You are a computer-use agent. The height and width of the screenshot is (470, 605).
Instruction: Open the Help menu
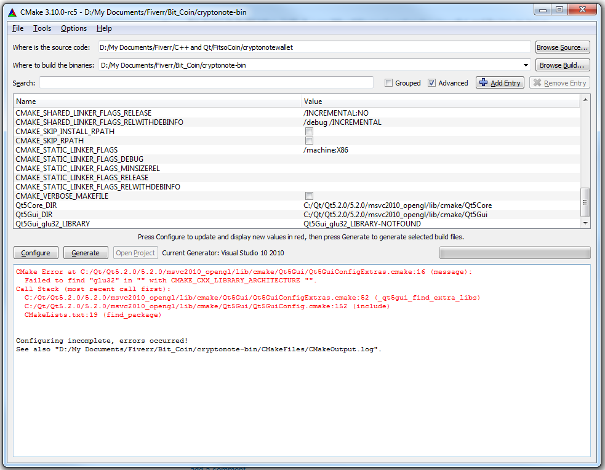pyautogui.click(x=104, y=28)
